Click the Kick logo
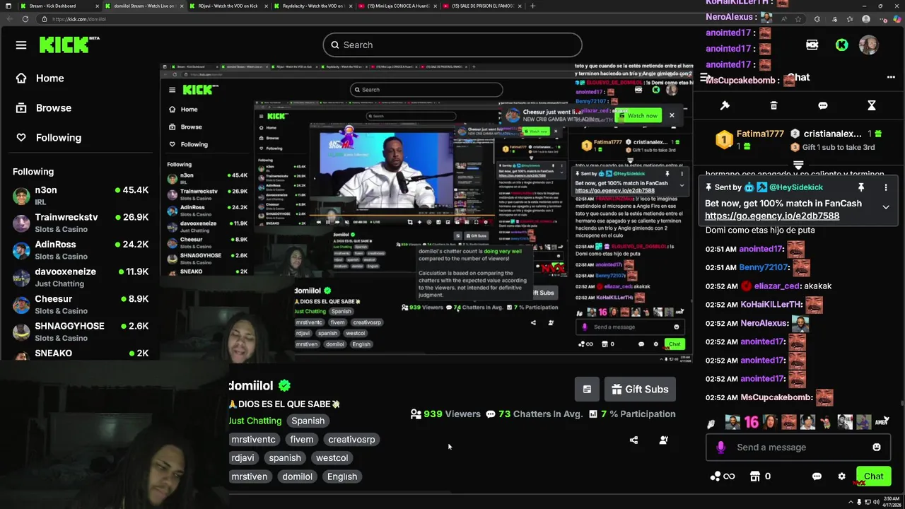 pos(69,45)
